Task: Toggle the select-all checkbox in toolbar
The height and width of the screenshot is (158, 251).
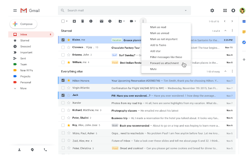Action: 63,21
